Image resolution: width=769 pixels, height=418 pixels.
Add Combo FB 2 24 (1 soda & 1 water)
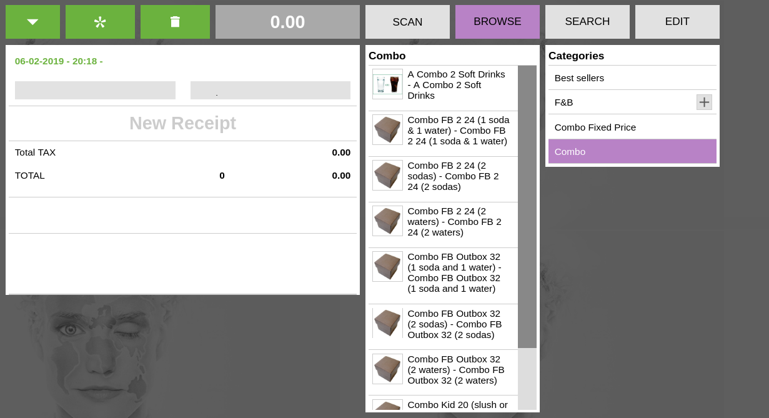443,134
